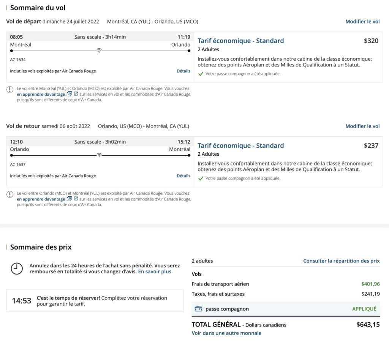Click the companion pass ticket icon
Image resolution: width=389 pixels, height=341 pixels.
click(198, 309)
